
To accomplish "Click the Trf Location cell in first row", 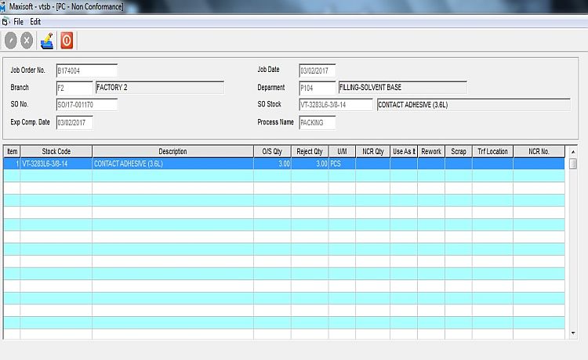I will (x=492, y=164).
